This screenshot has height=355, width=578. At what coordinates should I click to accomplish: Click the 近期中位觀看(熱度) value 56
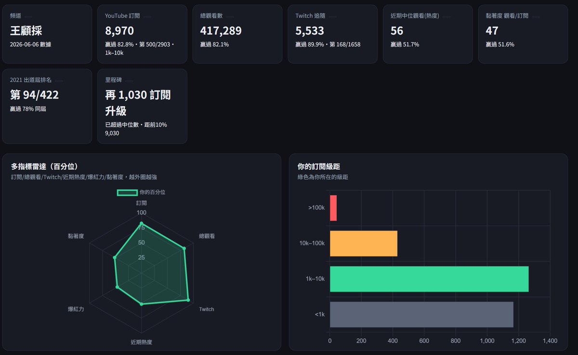397,31
